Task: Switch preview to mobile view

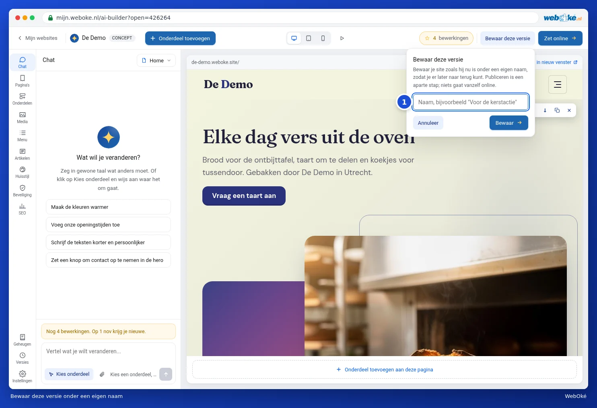Action: pyautogui.click(x=323, y=38)
